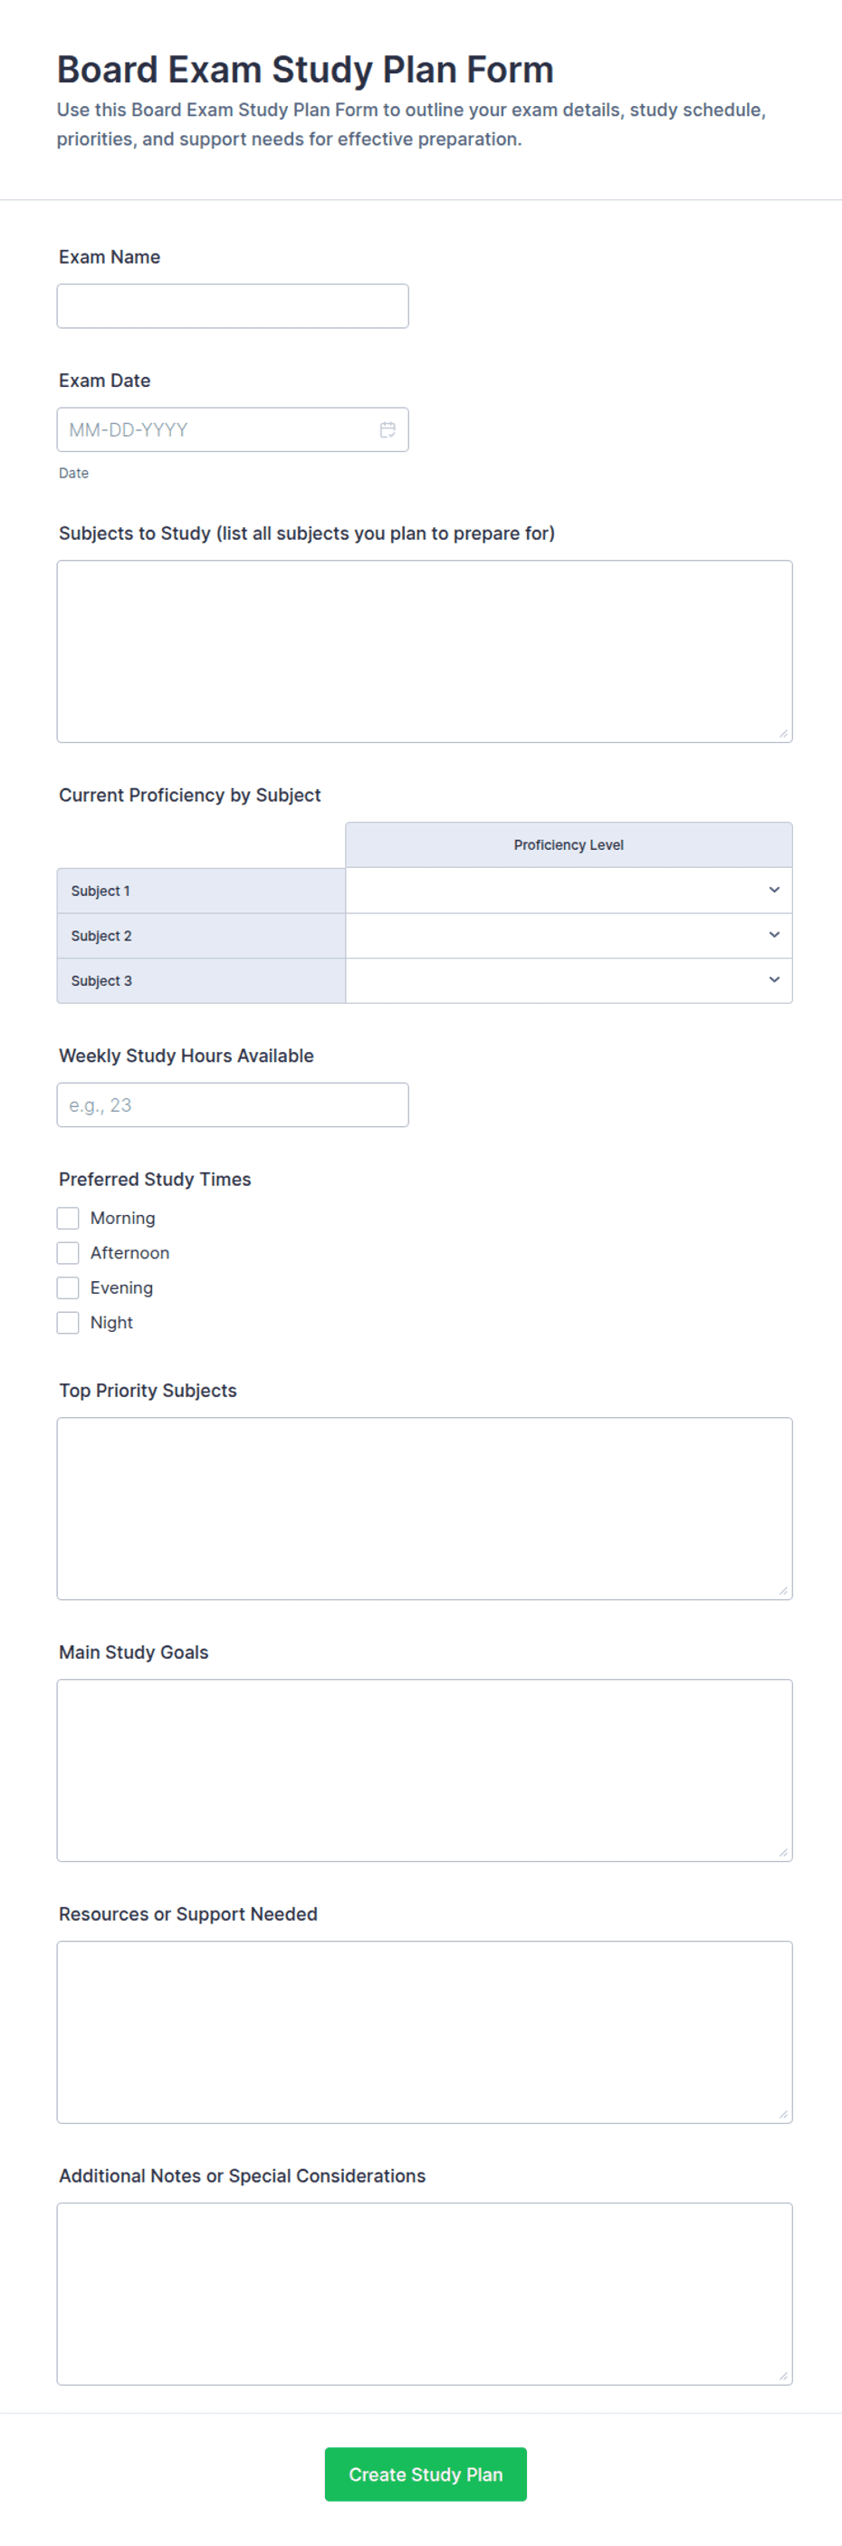Enable the Evening study time
The image size is (842, 2546).
click(x=68, y=1287)
